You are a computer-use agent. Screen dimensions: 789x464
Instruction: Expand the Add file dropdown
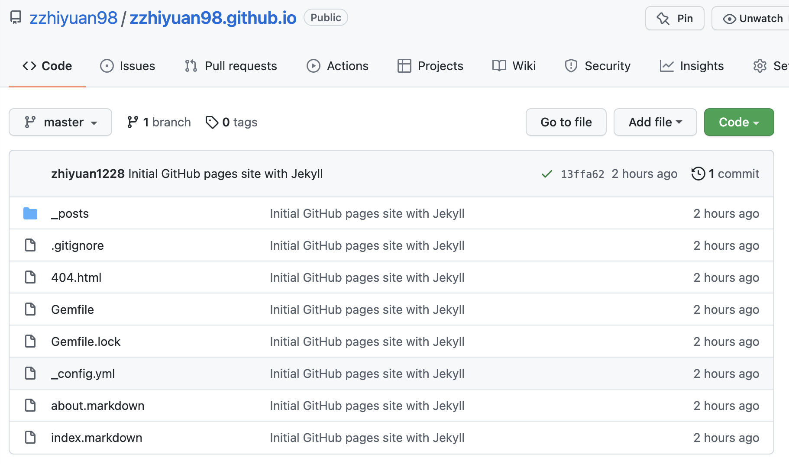click(x=655, y=122)
